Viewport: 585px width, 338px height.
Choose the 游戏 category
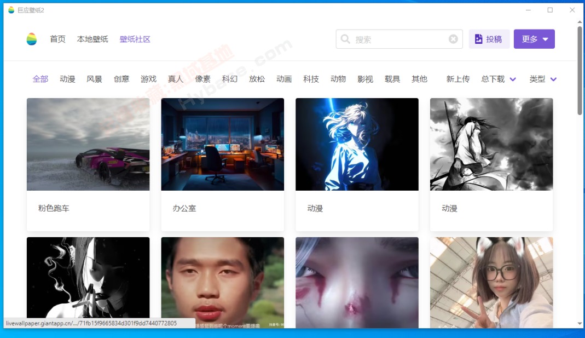(x=148, y=79)
